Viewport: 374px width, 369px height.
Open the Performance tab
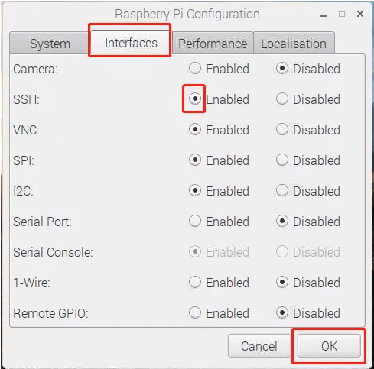213,44
